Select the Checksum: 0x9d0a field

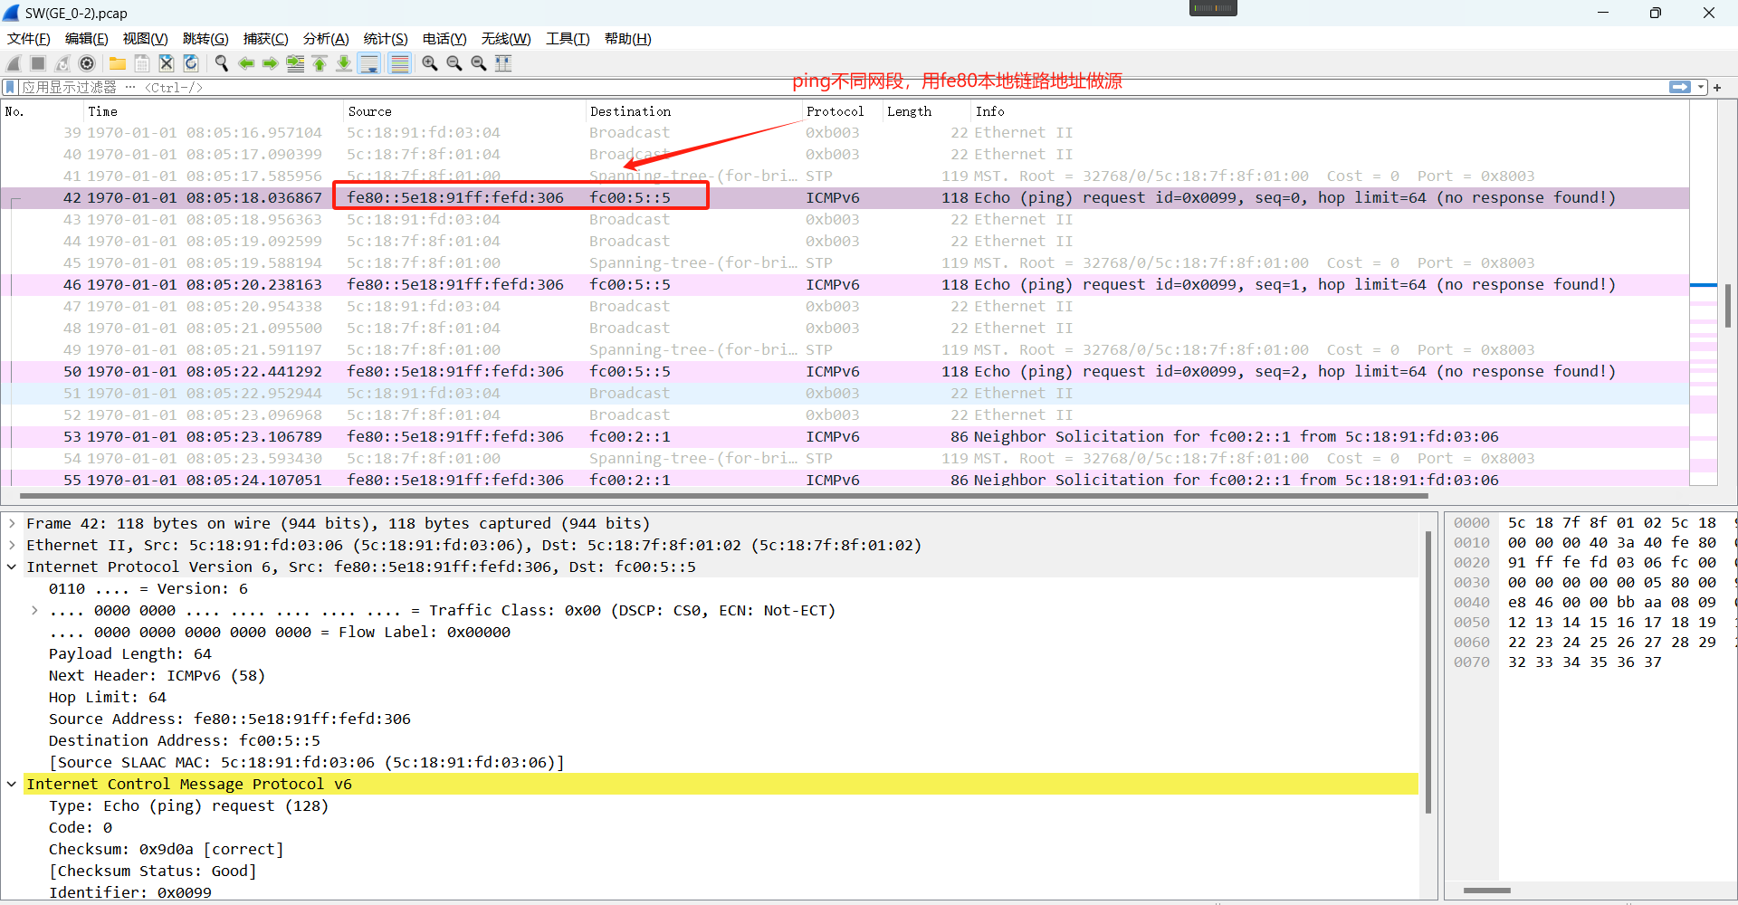[x=167, y=849]
